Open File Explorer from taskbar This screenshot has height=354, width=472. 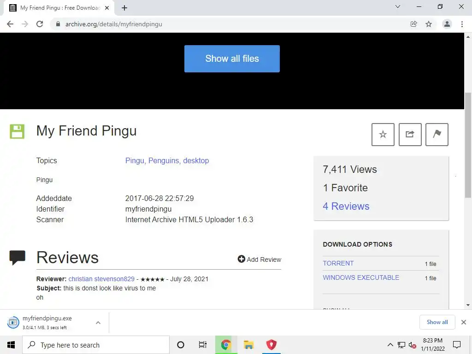[x=248, y=345]
